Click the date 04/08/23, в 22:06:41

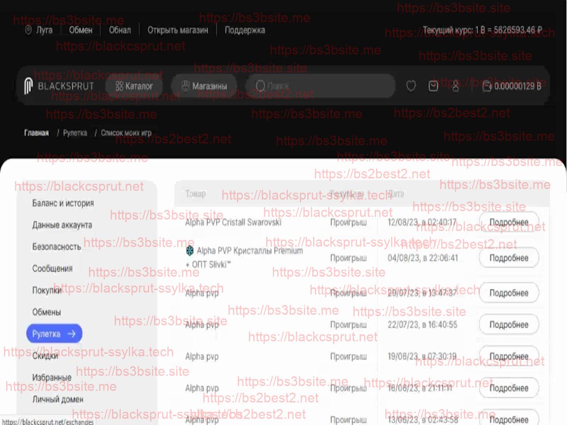click(x=423, y=258)
